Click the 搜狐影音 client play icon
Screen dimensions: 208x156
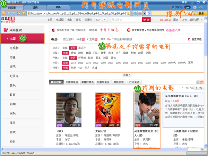[53, 30]
